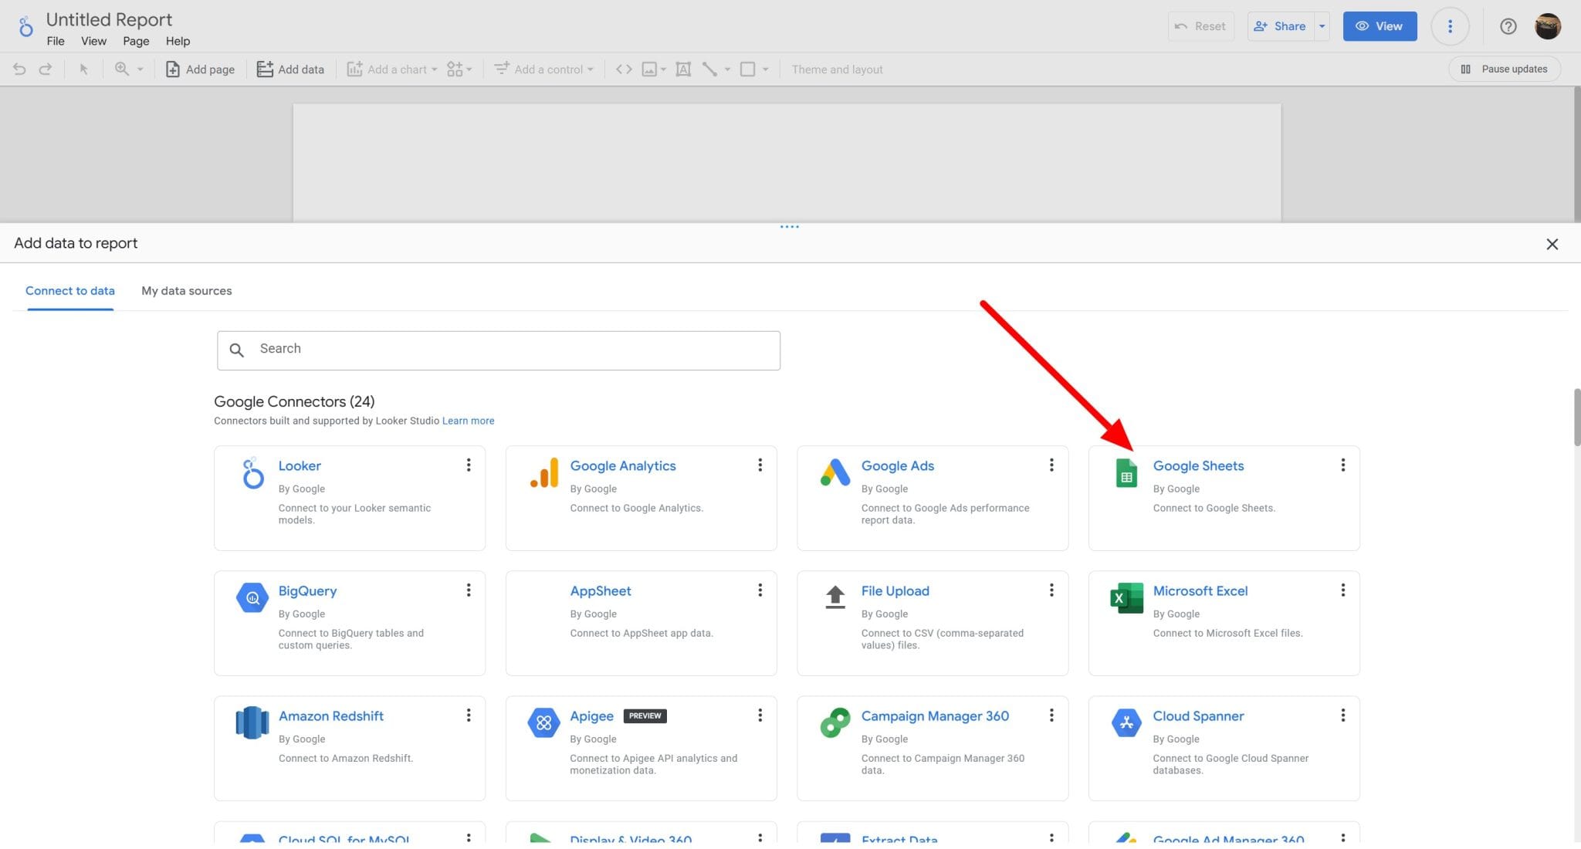
Task: Open the Add data tool
Action: coord(290,69)
